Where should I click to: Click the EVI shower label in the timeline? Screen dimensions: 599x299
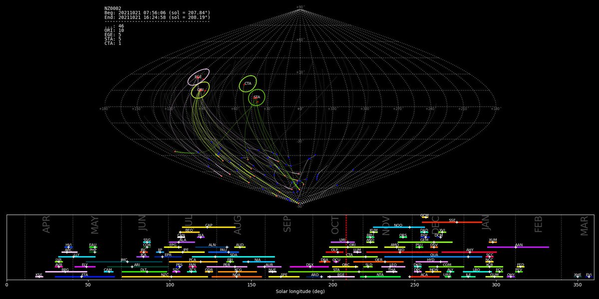coord(589,275)
